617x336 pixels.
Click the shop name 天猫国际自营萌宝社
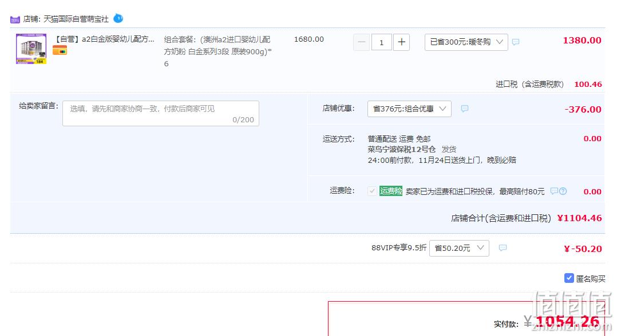click(x=76, y=19)
